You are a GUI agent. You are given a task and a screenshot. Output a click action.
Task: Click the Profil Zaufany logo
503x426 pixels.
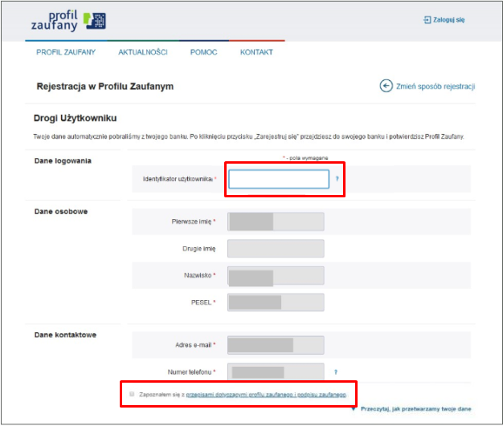pyautogui.click(x=68, y=21)
